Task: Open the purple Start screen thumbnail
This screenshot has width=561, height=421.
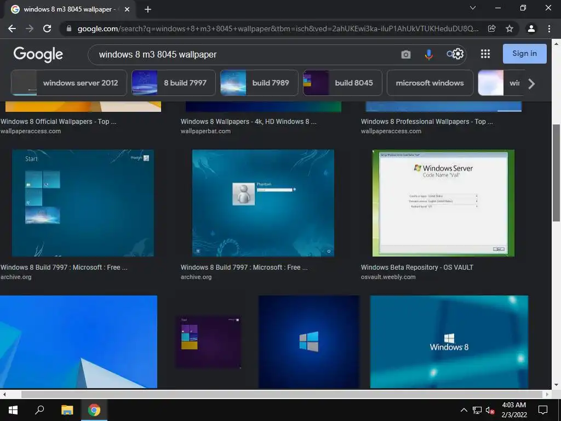Action: coord(208,342)
